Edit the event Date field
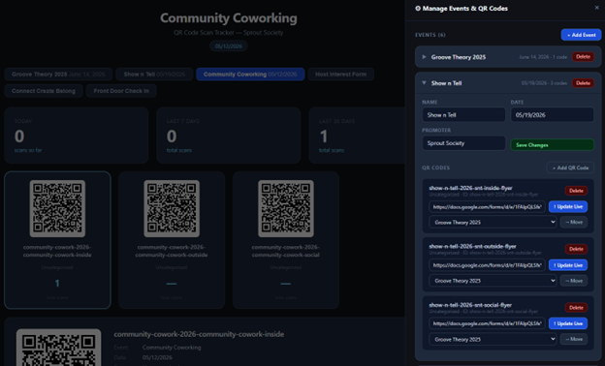This screenshot has width=605, height=366. coord(552,115)
